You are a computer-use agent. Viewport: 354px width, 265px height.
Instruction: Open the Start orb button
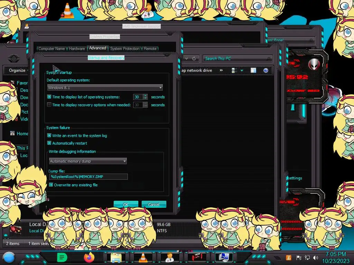(x=9, y=258)
